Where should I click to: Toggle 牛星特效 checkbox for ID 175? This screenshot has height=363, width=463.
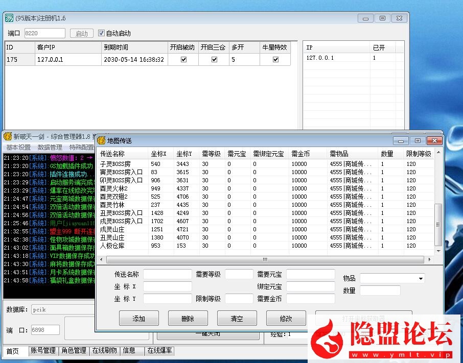click(276, 59)
